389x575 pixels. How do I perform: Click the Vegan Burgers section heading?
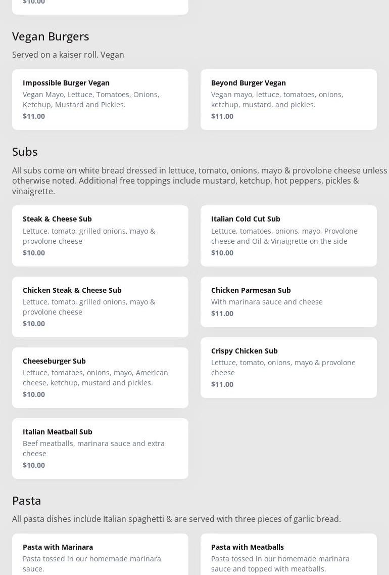click(x=51, y=36)
